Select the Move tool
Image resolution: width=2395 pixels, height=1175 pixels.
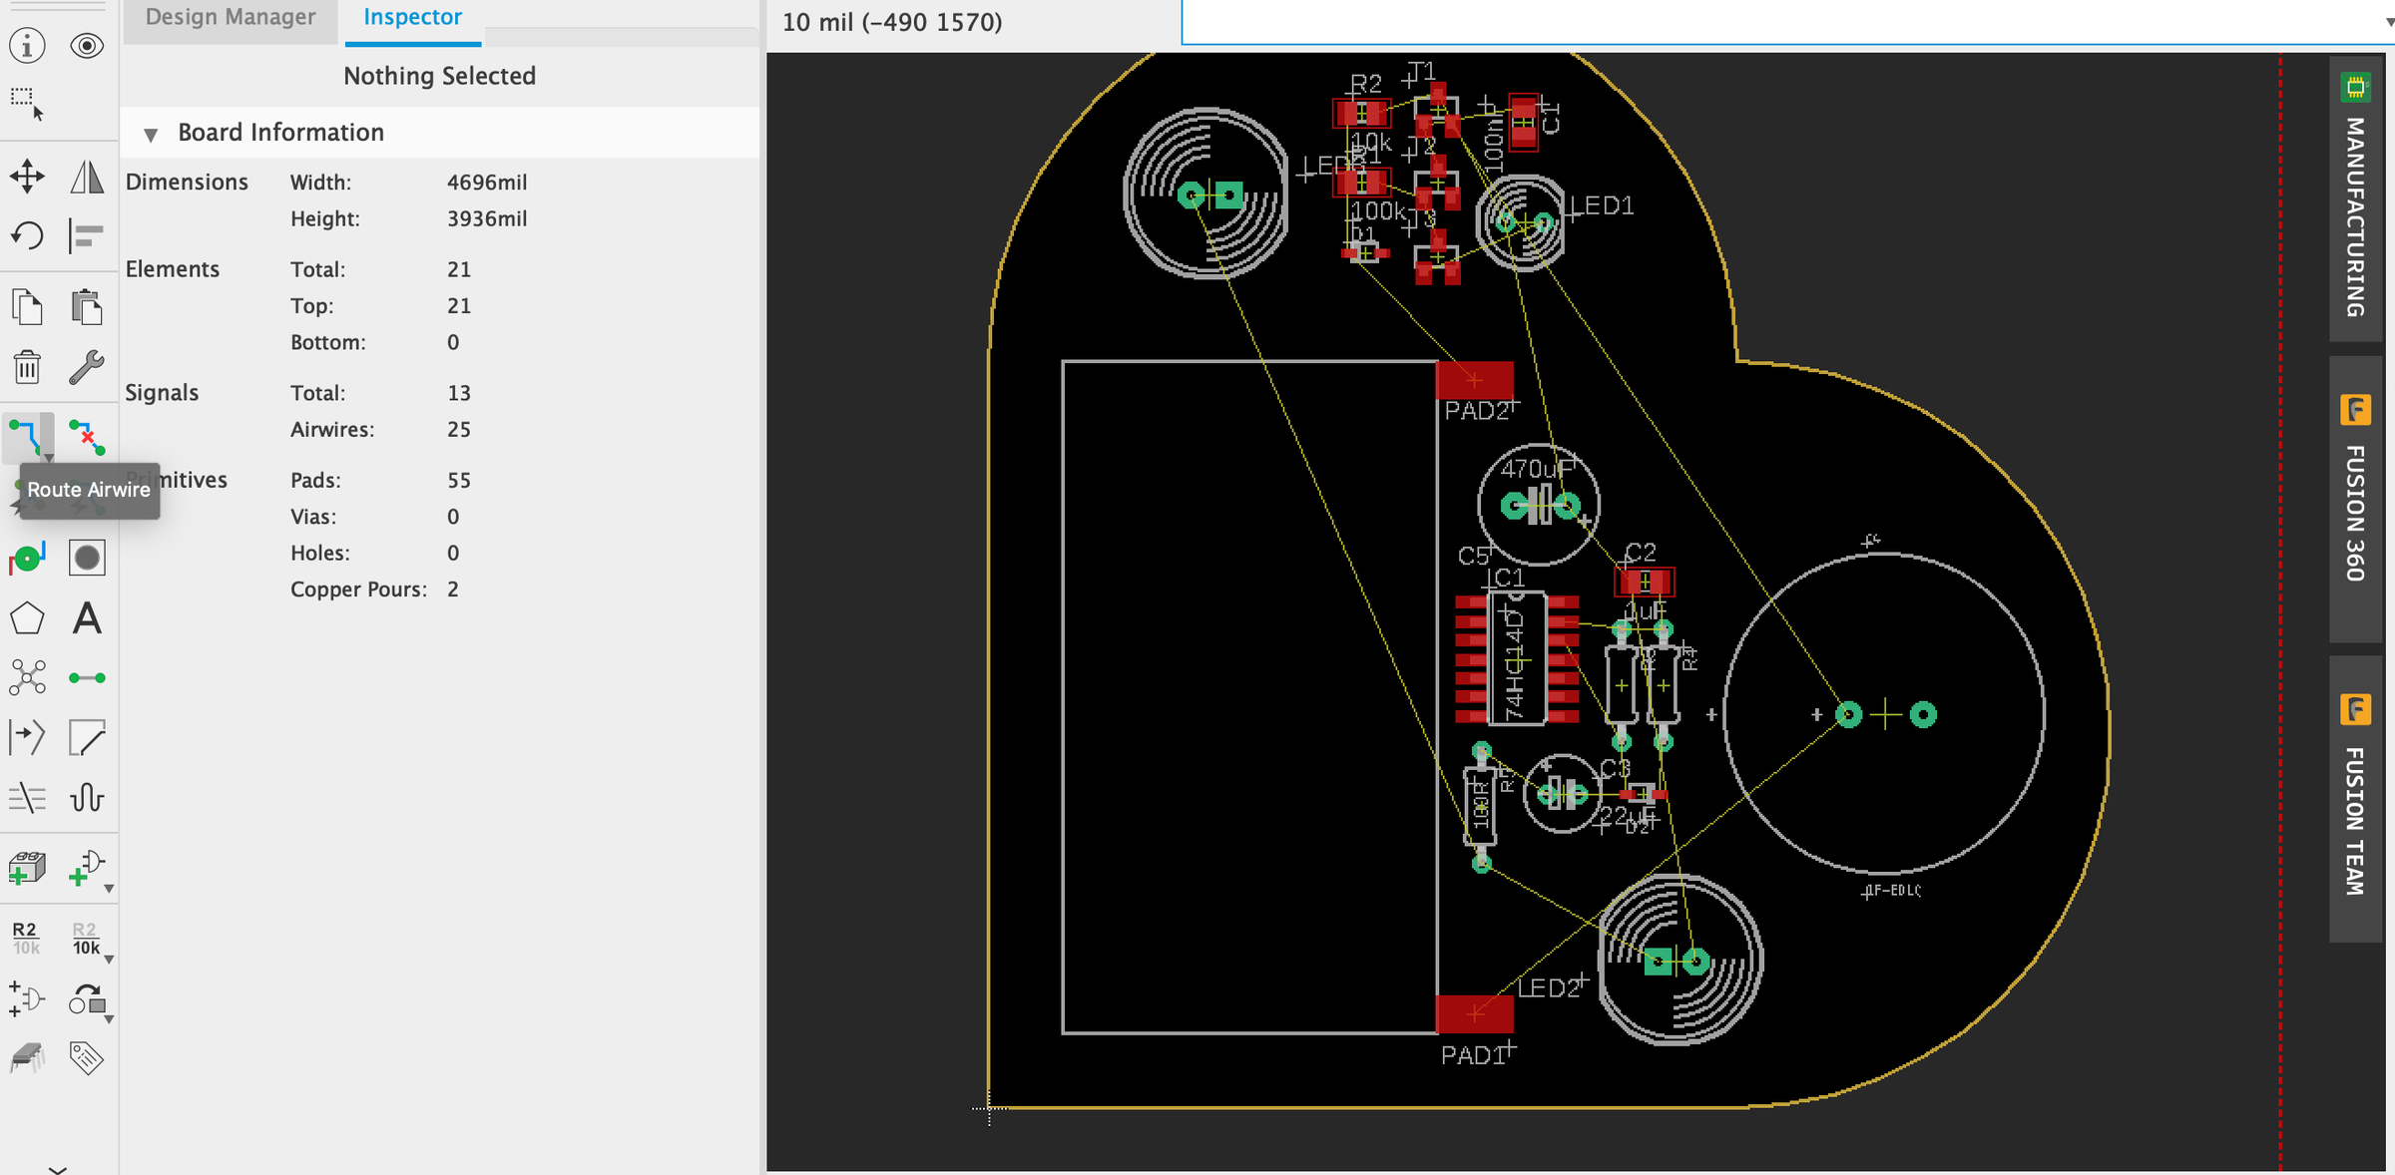click(x=27, y=177)
